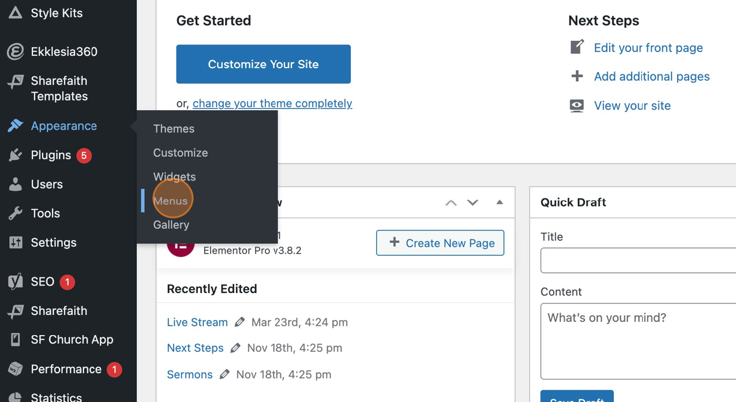Click the Style Kits triangle icon
Screen dimensions: 736x402
point(16,13)
